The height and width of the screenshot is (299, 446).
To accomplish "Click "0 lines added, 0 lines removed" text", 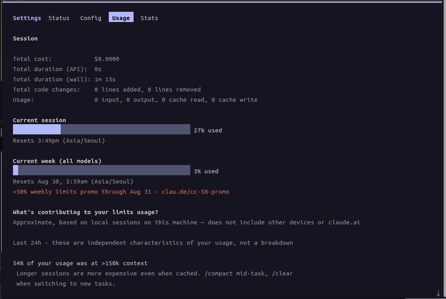I will pyautogui.click(x=148, y=90).
